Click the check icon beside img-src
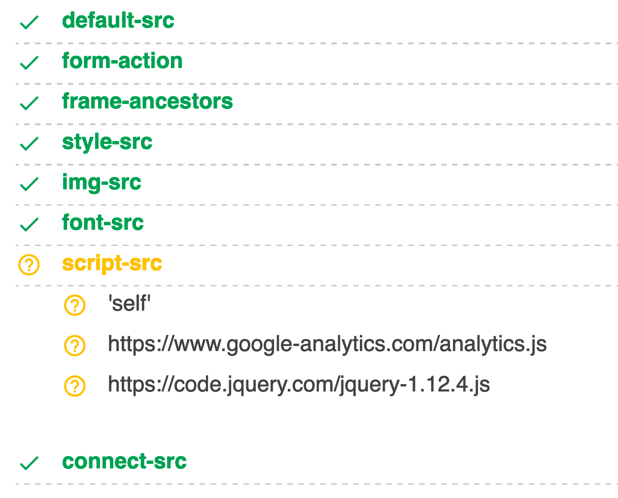618x498 pixels. pyautogui.click(x=29, y=184)
